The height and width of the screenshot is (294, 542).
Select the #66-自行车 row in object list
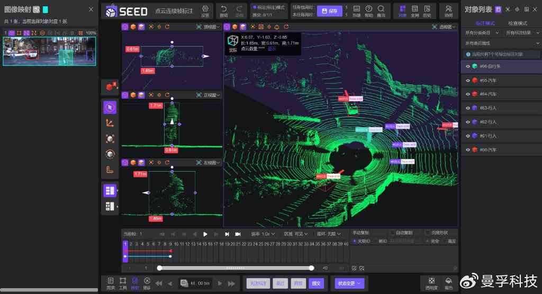click(x=501, y=66)
